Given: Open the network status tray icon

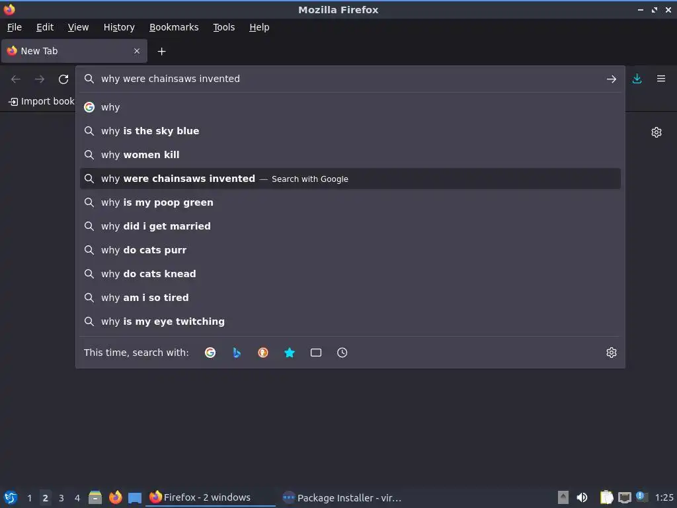Looking at the screenshot, I should click(x=624, y=497).
